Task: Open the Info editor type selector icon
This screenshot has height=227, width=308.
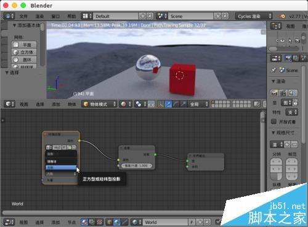Action: (x=9, y=16)
